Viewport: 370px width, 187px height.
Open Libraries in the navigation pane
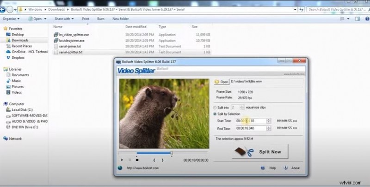(15, 69)
